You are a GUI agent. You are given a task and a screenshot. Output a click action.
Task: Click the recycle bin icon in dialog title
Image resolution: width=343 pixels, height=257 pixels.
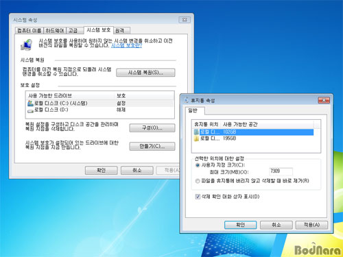(x=187, y=100)
